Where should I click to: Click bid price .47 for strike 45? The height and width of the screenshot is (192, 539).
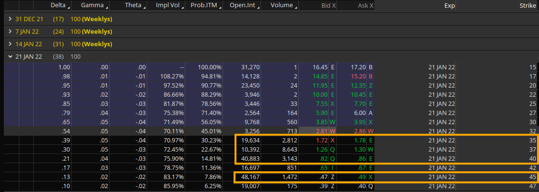323,177
